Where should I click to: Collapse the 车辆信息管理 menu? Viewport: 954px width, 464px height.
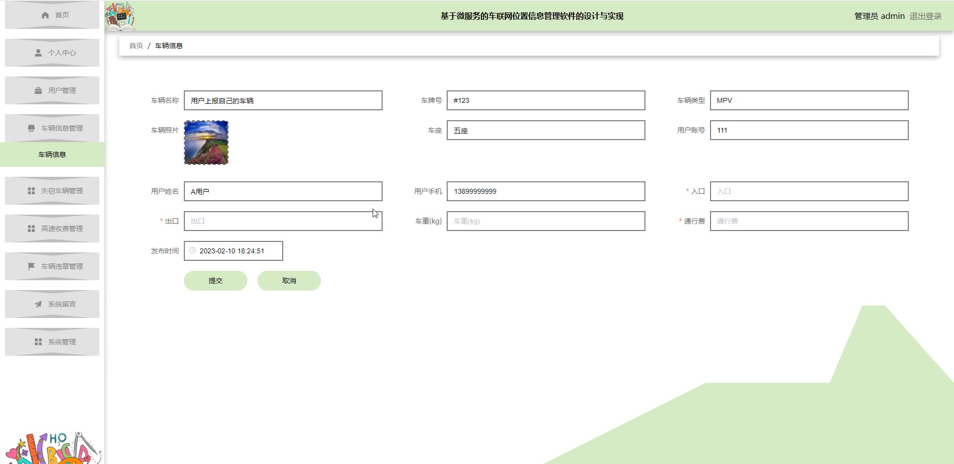click(52, 128)
